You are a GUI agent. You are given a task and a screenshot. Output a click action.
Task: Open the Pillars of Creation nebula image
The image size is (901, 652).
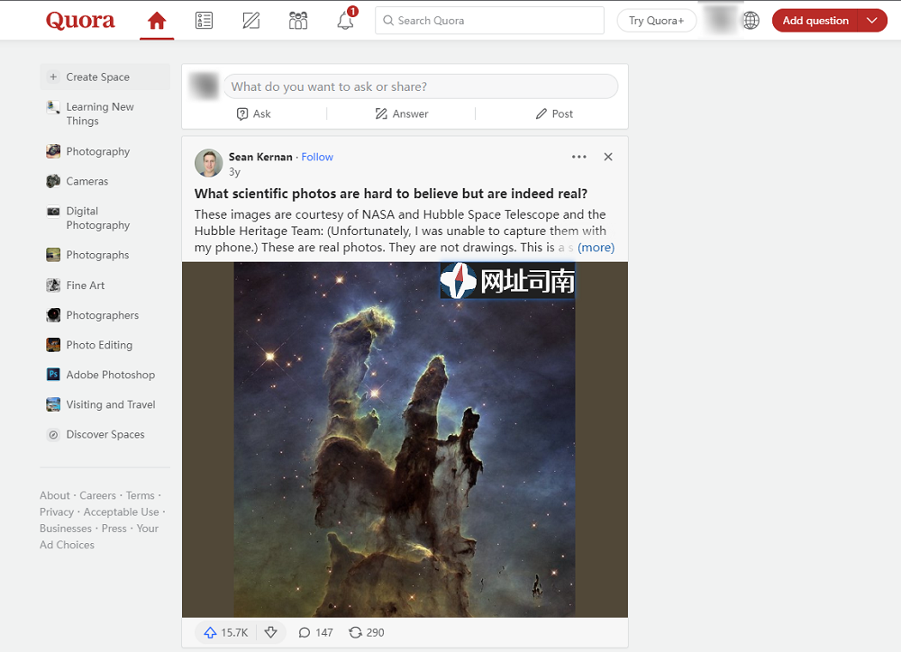point(405,439)
